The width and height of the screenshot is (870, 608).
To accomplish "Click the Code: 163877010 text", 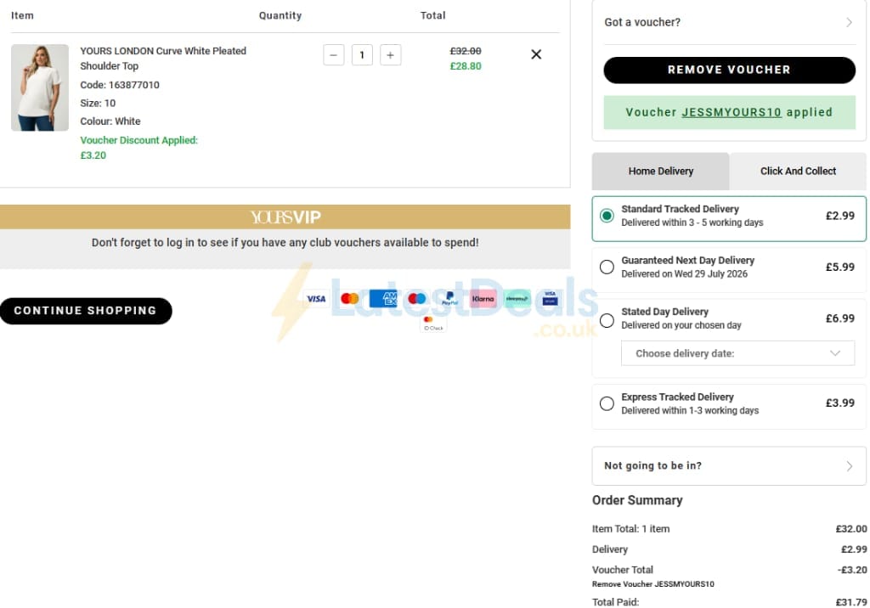I will click(x=120, y=85).
